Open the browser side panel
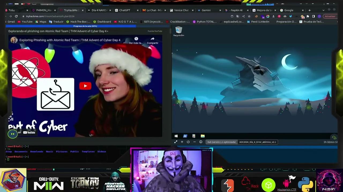 point(313,16)
